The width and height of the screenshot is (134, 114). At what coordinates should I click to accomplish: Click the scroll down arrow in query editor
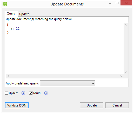pos(125,72)
